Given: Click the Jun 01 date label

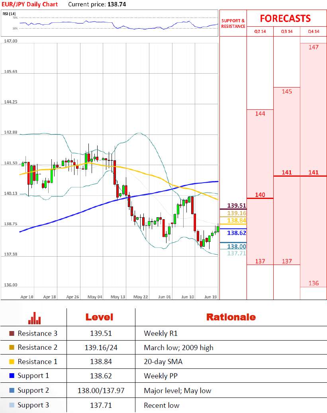Looking at the screenshot, I should click(x=164, y=297).
